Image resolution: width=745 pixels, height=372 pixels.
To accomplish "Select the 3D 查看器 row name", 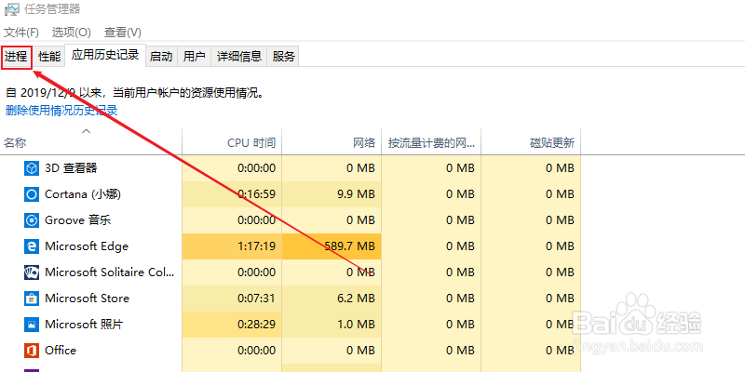I will coord(71,168).
